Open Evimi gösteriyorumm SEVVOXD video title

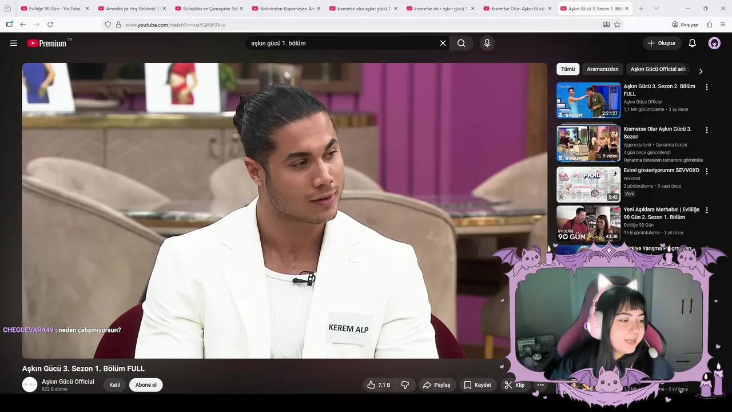click(661, 171)
